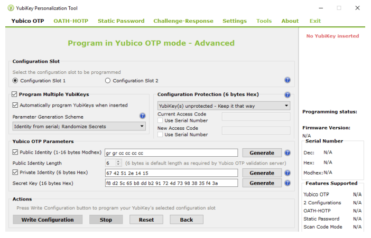Switch to OATH-HOTP tab
Viewport: 371px width, 238px height.
click(71, 21)
